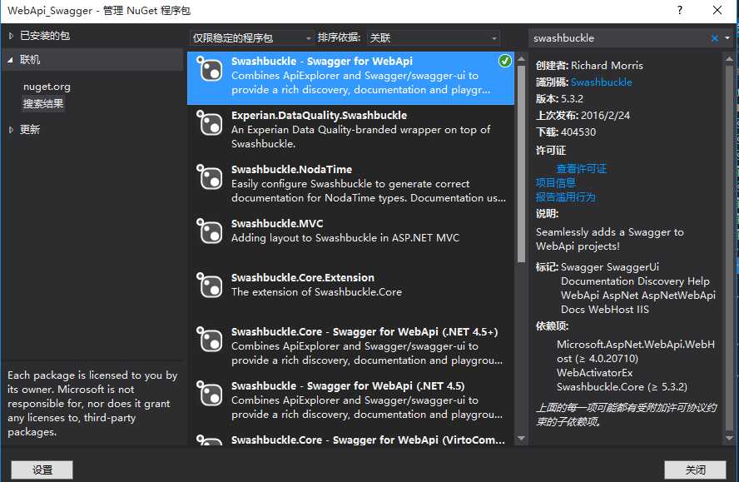Image resolution: width=739 pixels, height=482 pixels.
Task: Click the Swashbuckle.NodaTime package icon
Action: pos(209,177)
